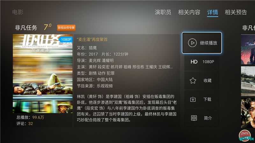Click the play circle icon in 继续播放
The width and height of the screenshot is (255, 143).
[x=192, y=43]
